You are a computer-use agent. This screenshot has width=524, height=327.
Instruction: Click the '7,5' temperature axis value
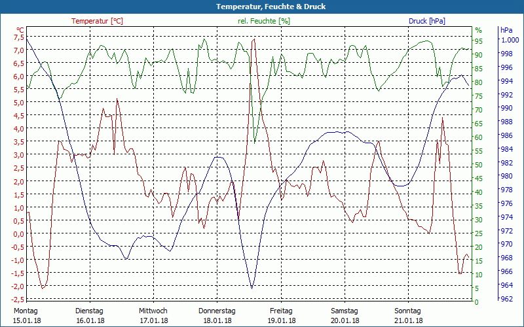[19, 37]
